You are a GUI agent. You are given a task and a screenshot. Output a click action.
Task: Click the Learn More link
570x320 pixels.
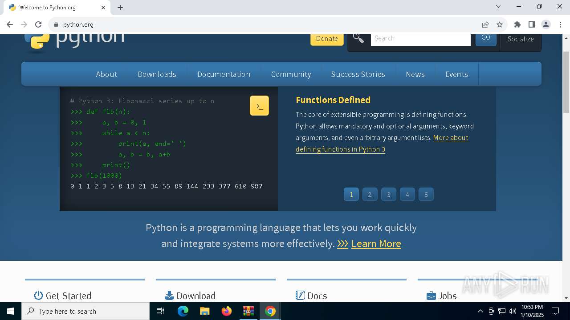(376, 244)
